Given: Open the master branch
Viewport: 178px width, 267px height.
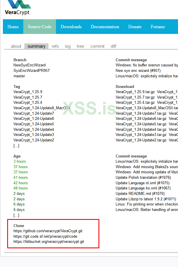Looking at the screenshot, I should (19, 76).
